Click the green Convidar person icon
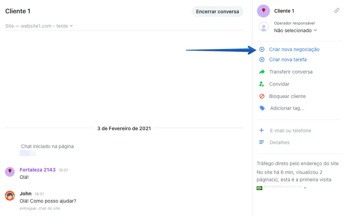Viewport: 345px width, 217px height. point(262,84)
